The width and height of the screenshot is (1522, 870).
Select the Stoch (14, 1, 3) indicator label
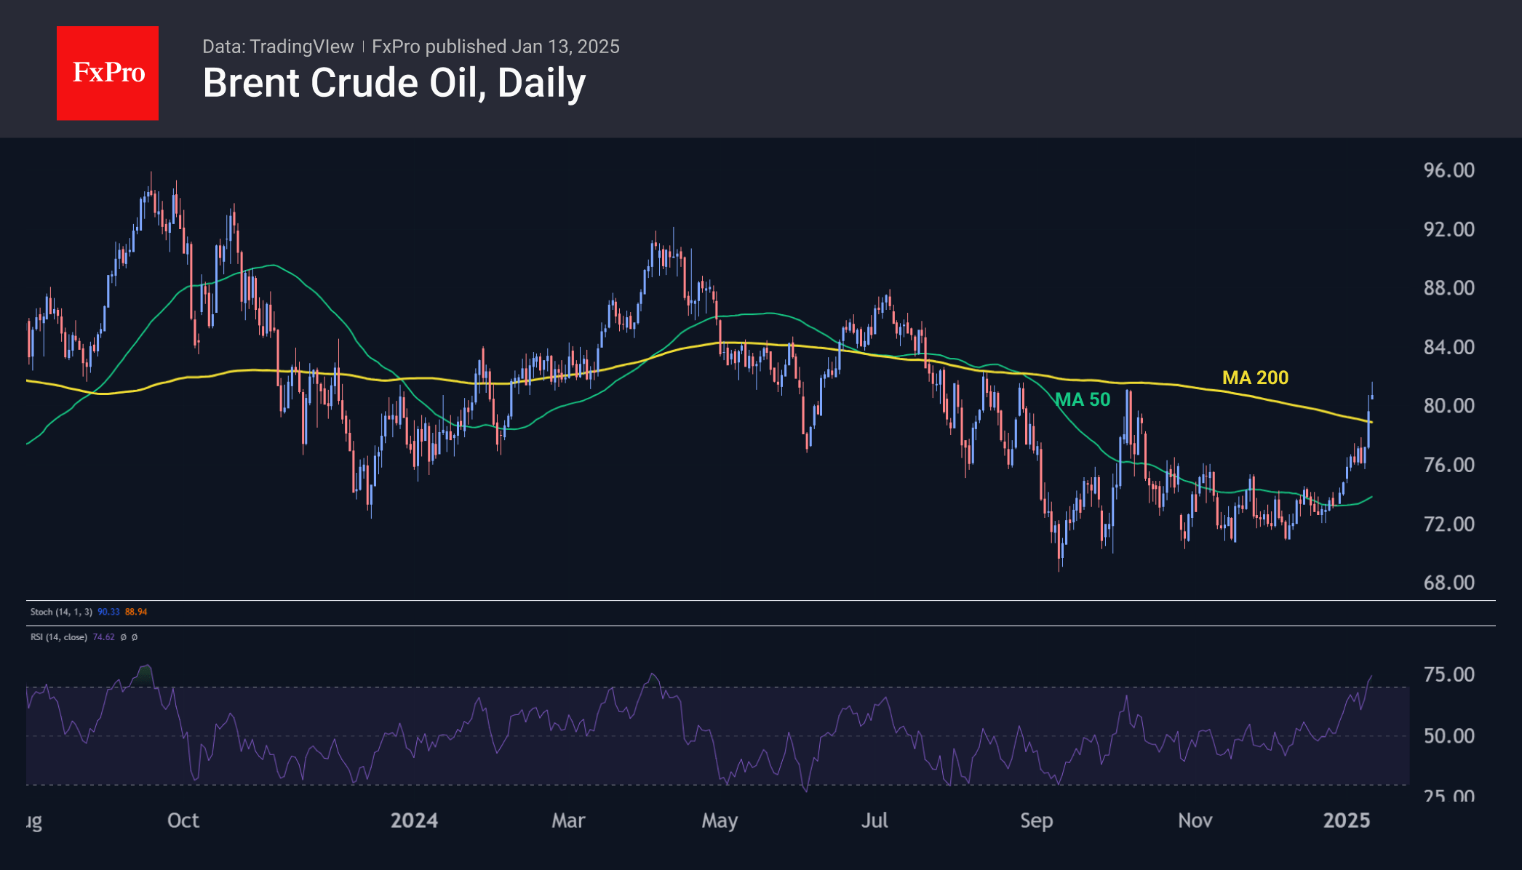pyautogui.click(x=61, y=612)
